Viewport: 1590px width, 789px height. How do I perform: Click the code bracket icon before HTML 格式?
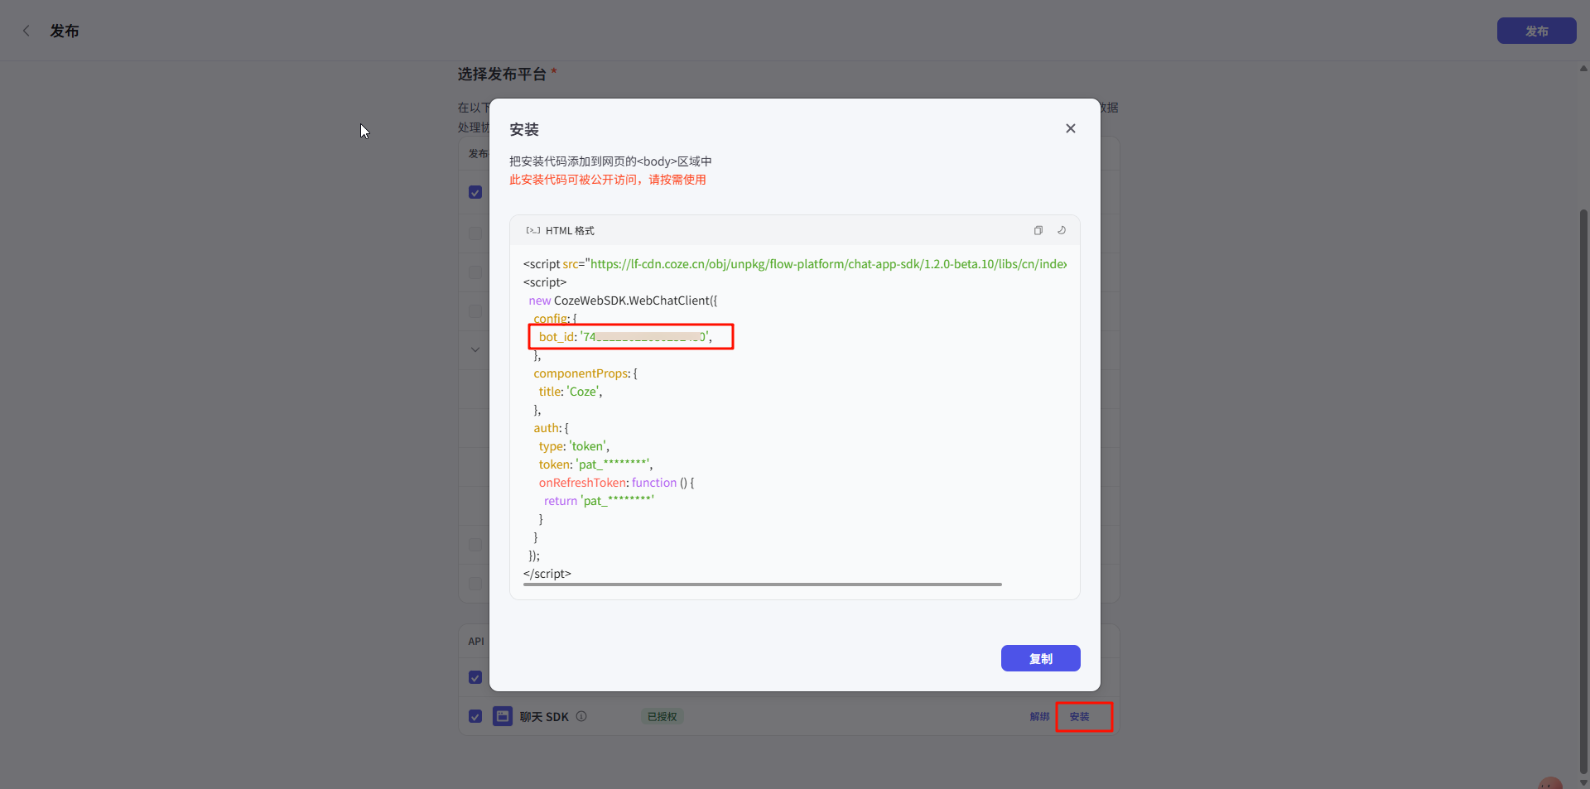coord(532,230)
